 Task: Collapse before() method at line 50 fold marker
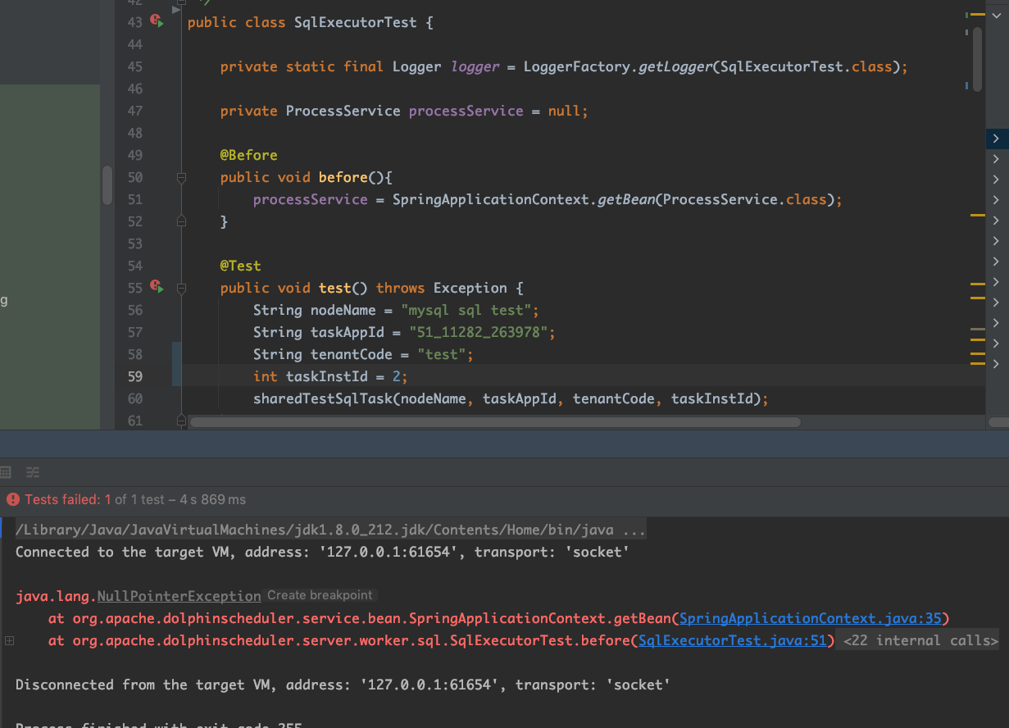click(x=182, y=177)
